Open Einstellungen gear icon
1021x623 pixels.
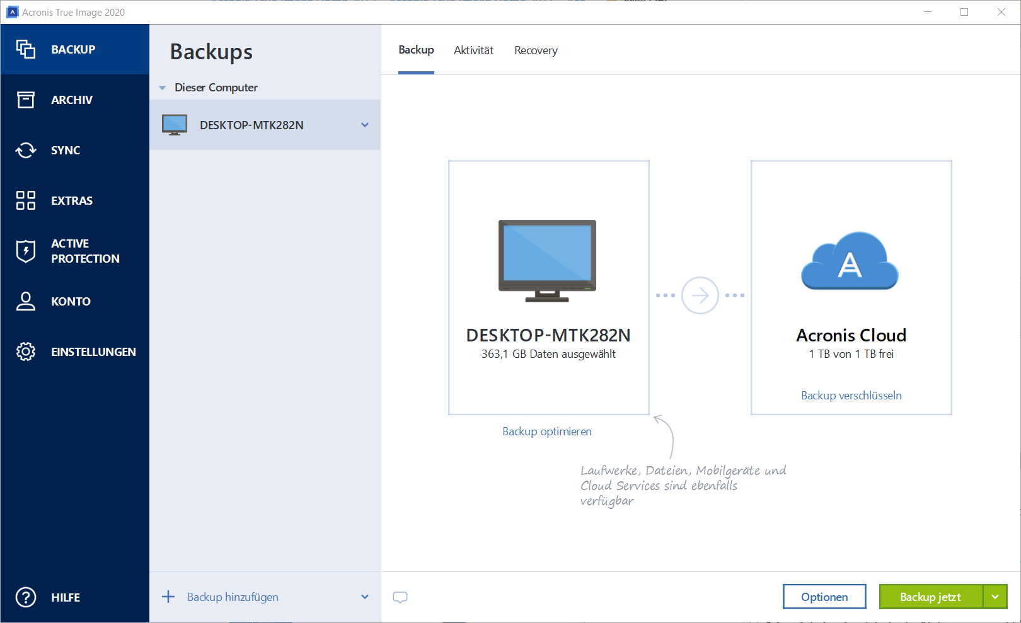[x=26, y=352]
